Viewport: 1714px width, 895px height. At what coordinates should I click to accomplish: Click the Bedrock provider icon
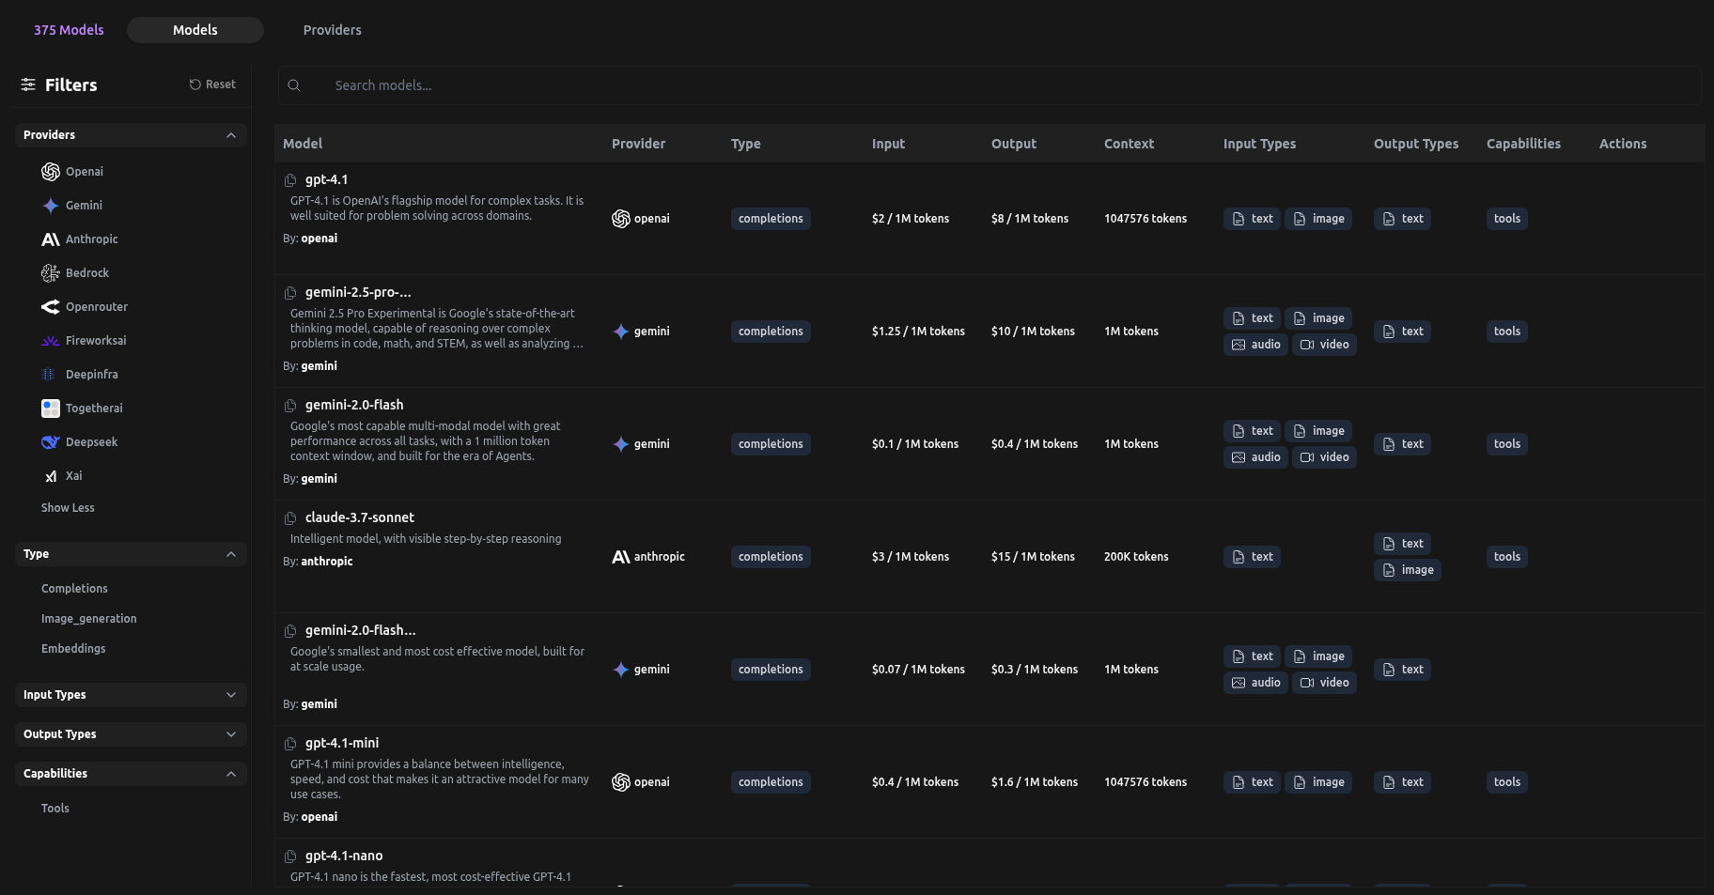(x=51, y=273)
